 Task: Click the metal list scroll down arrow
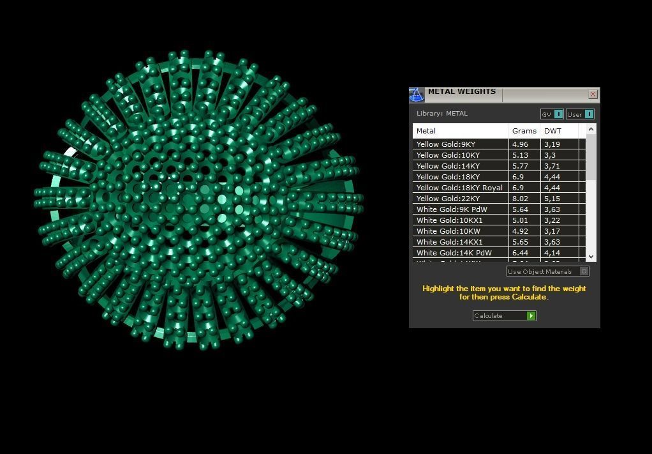[x=591, y=256]
